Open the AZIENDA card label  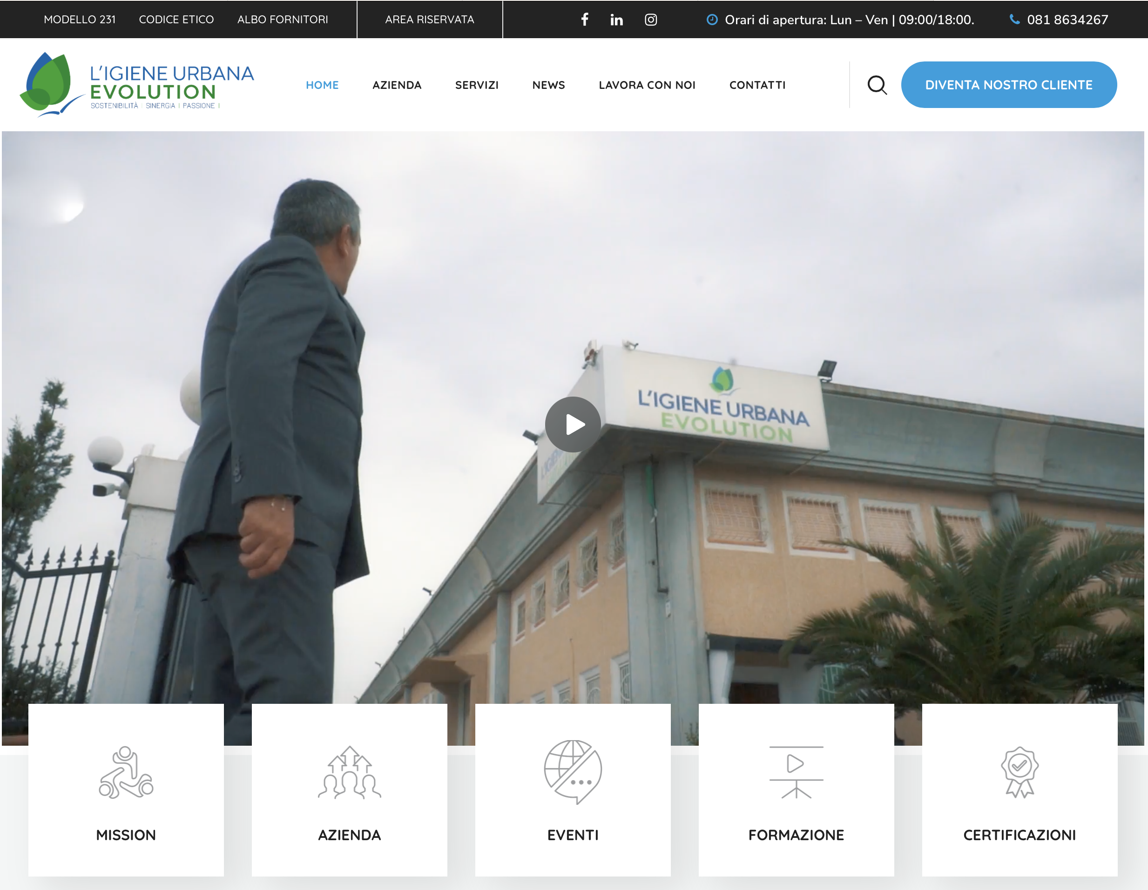pos(350,835)
